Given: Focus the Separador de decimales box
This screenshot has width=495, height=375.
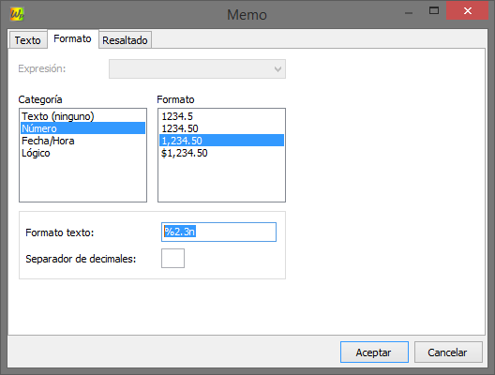Looking at the screenshot, I should (172, 258).
